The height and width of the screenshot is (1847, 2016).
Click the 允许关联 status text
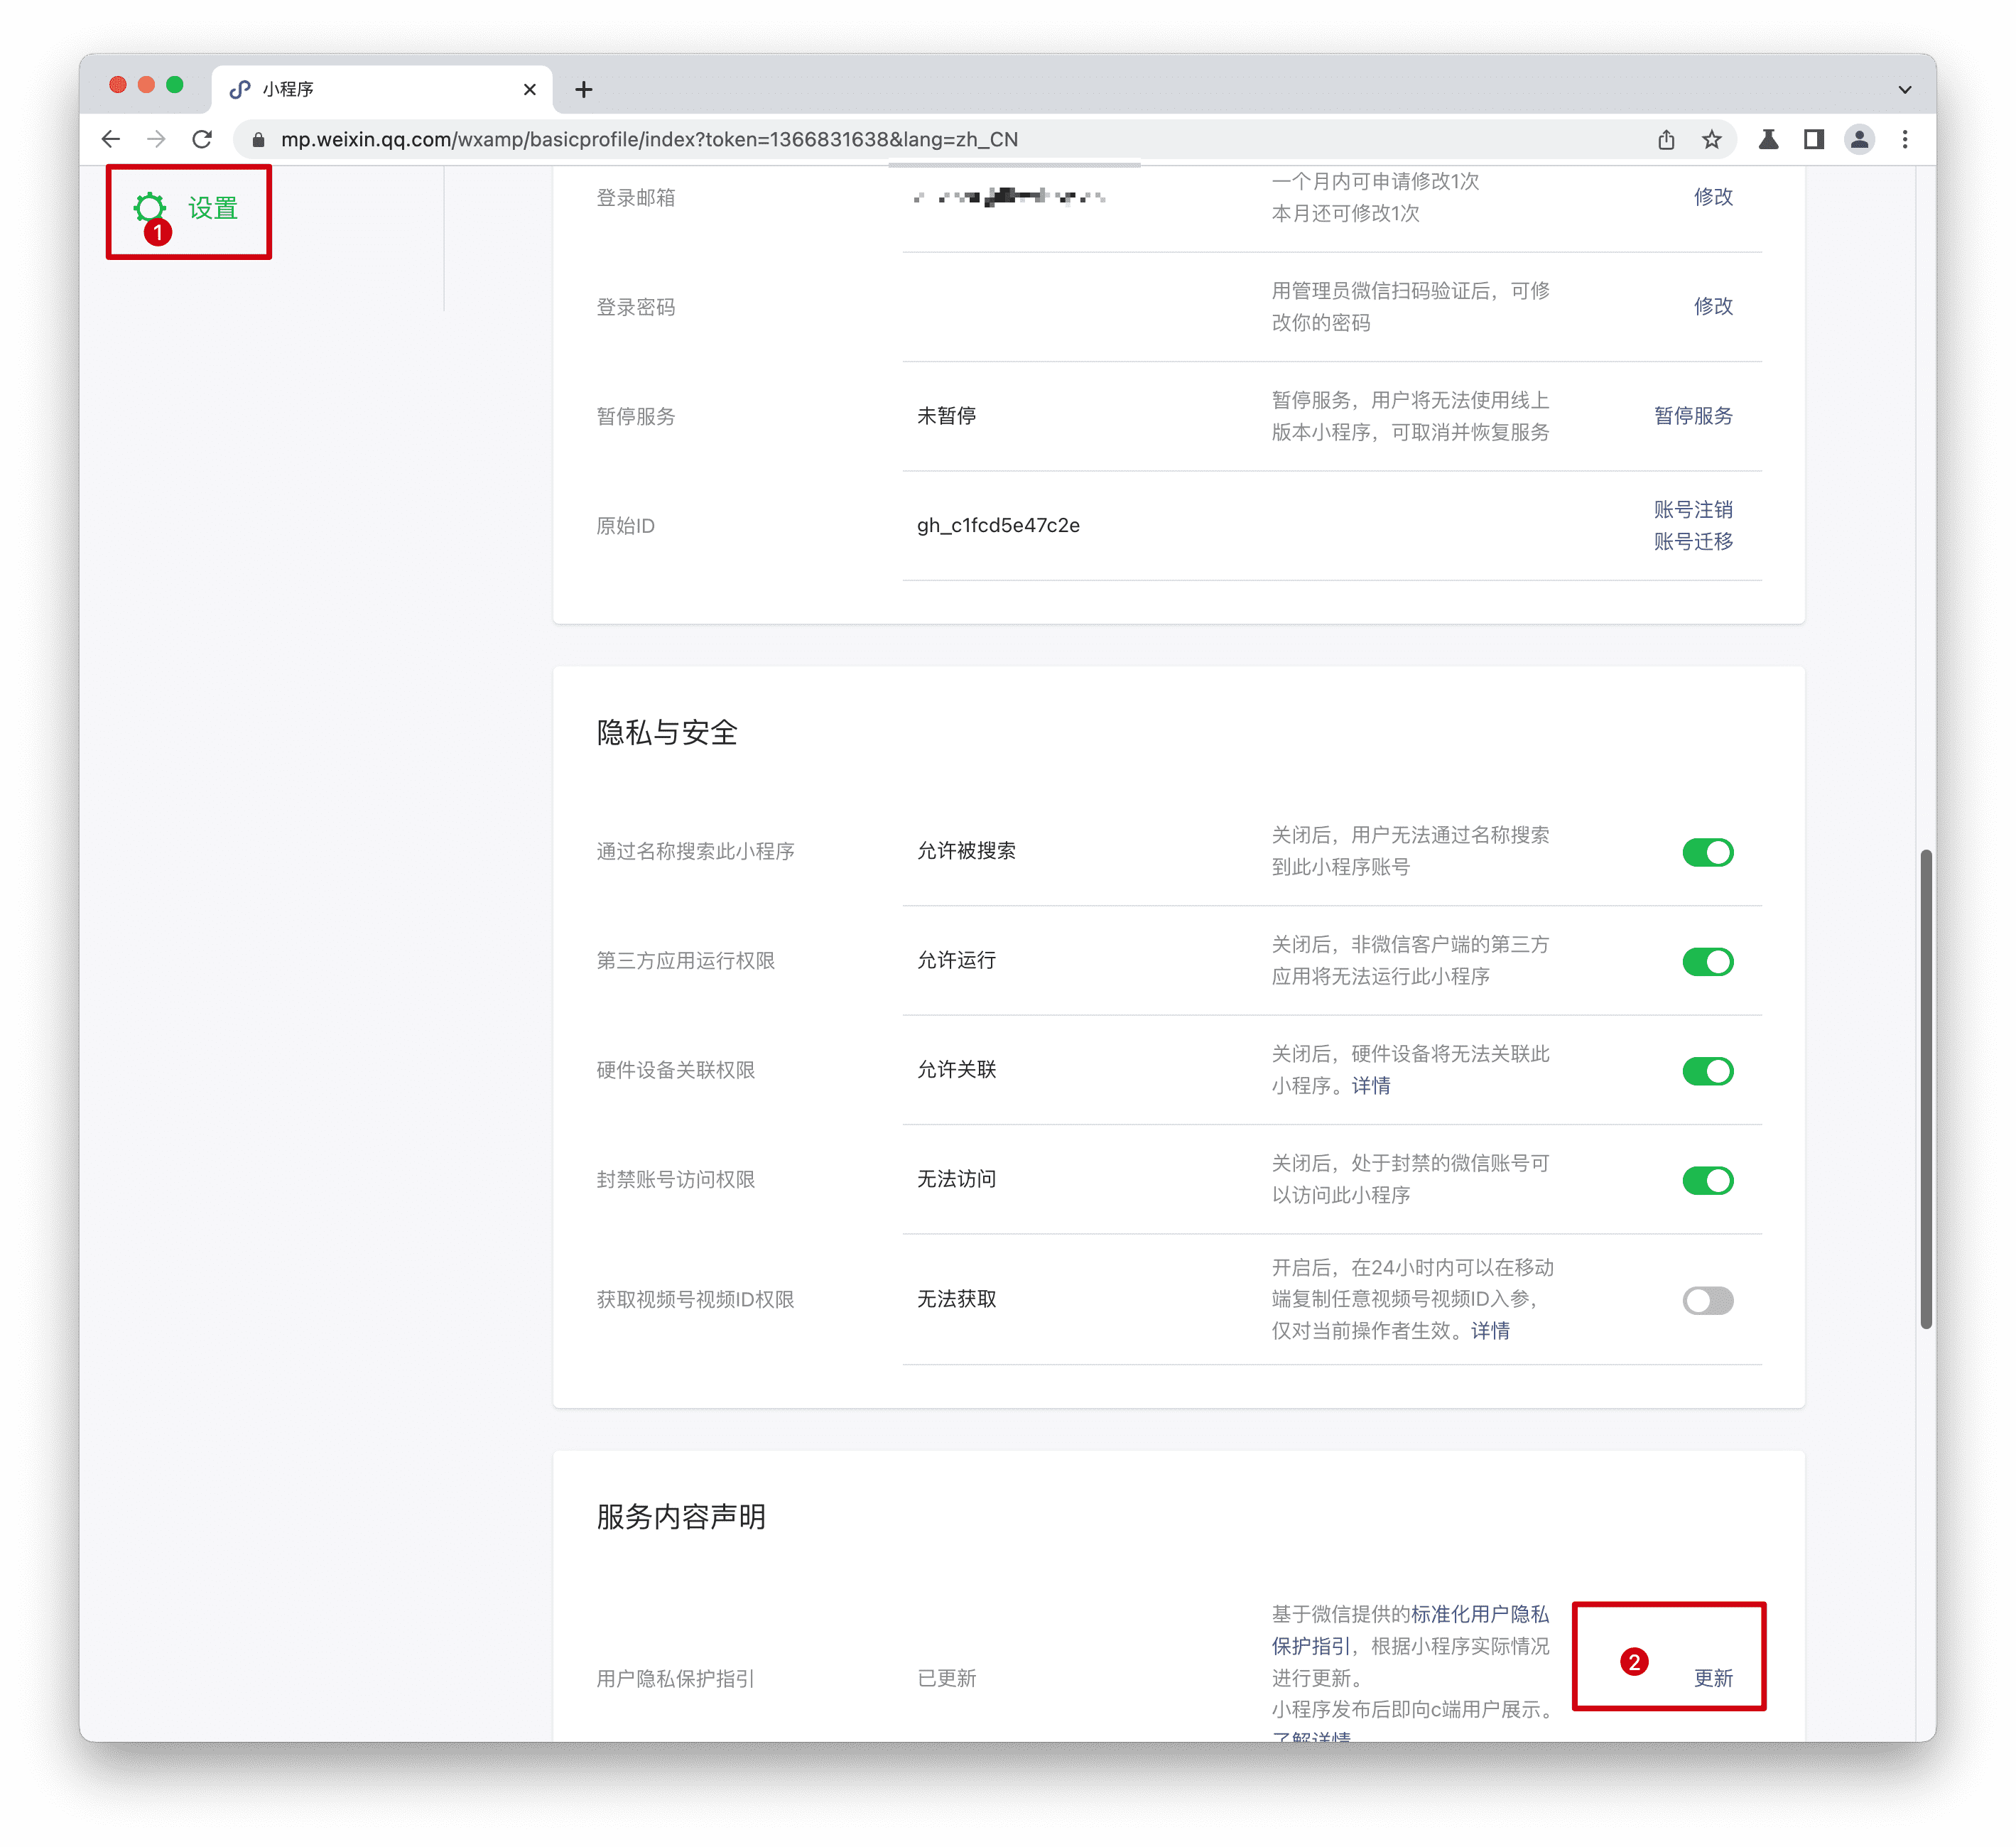tap(956, 1070)
